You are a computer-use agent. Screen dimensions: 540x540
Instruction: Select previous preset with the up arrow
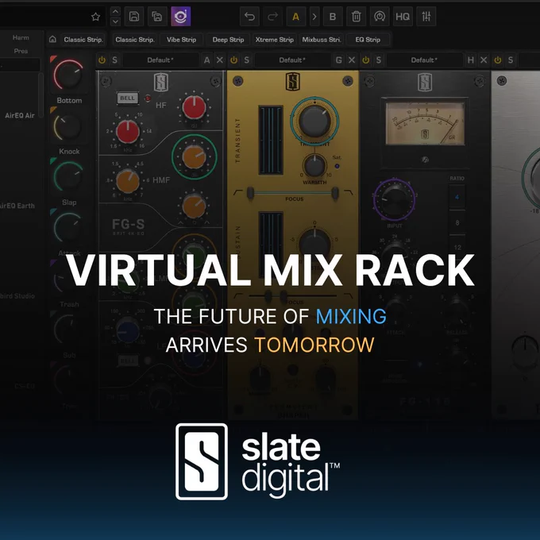[115, 12]
